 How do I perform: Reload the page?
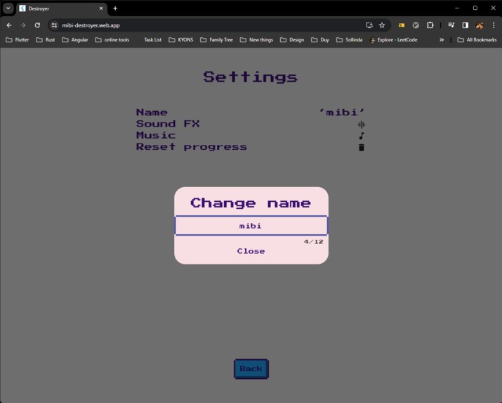click(37, 25)
